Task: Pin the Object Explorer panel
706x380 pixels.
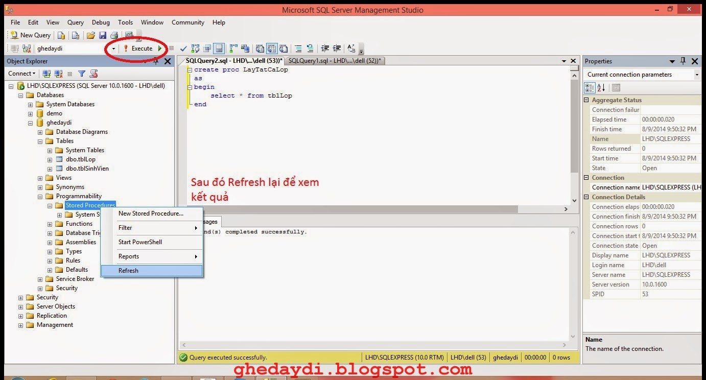Action: click(155, 61)
